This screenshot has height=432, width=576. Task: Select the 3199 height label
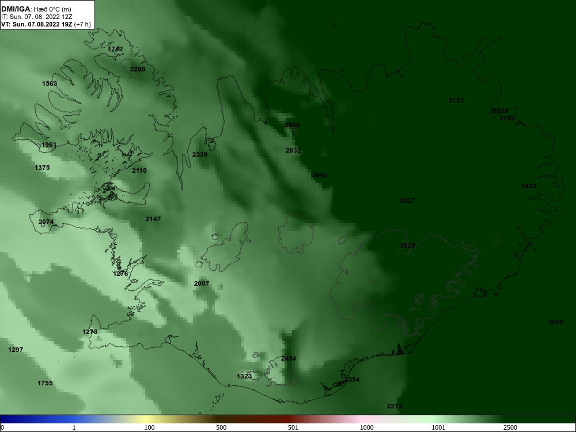pos(507,118)
